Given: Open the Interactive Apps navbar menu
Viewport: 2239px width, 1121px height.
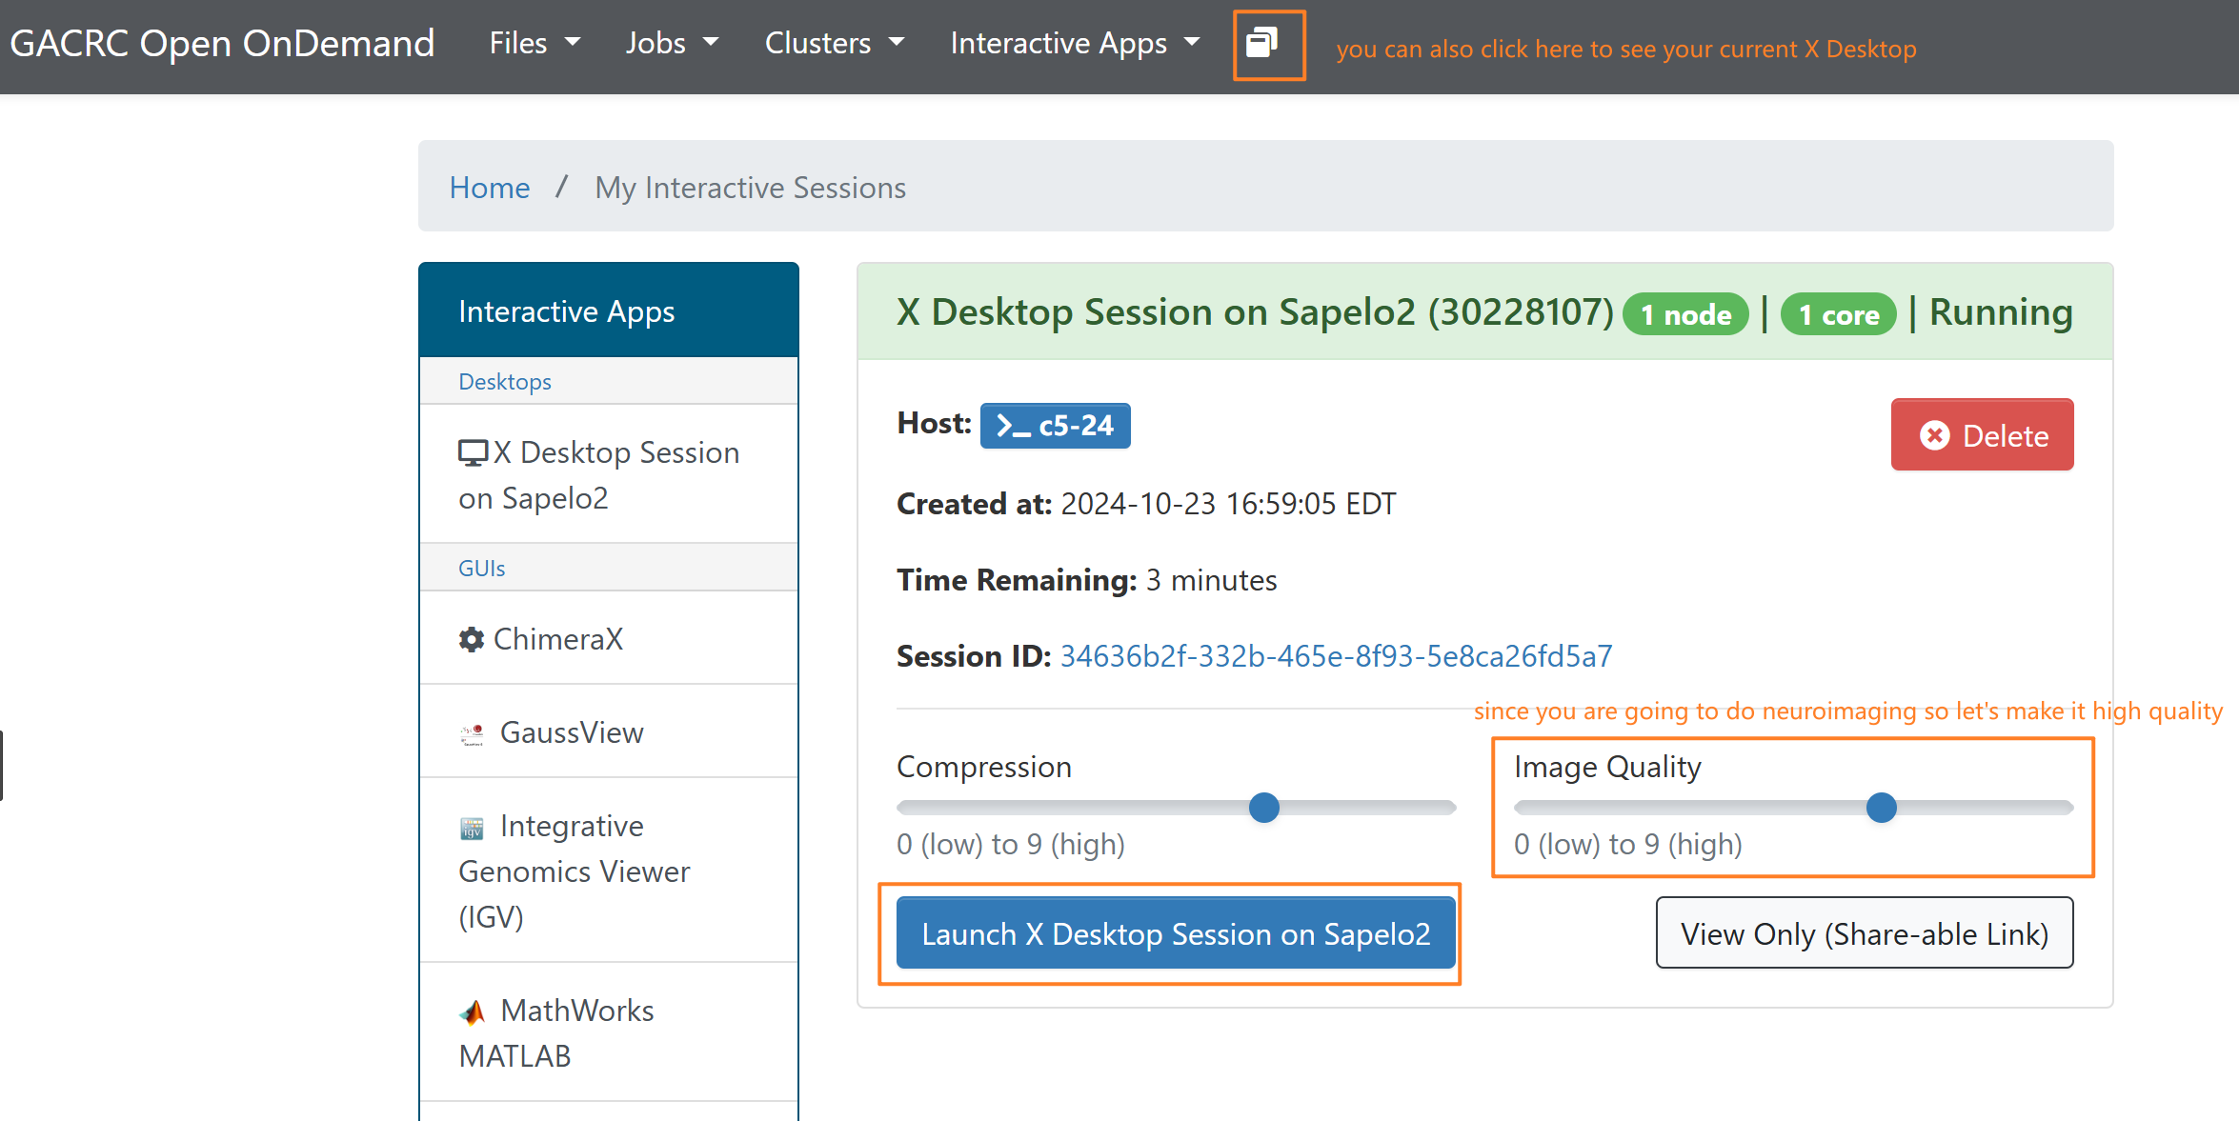Looking at the screenshot, I should coord(1075,43).
